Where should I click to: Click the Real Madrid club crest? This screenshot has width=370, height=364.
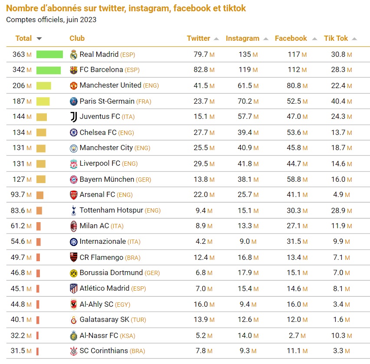(73, 54)
